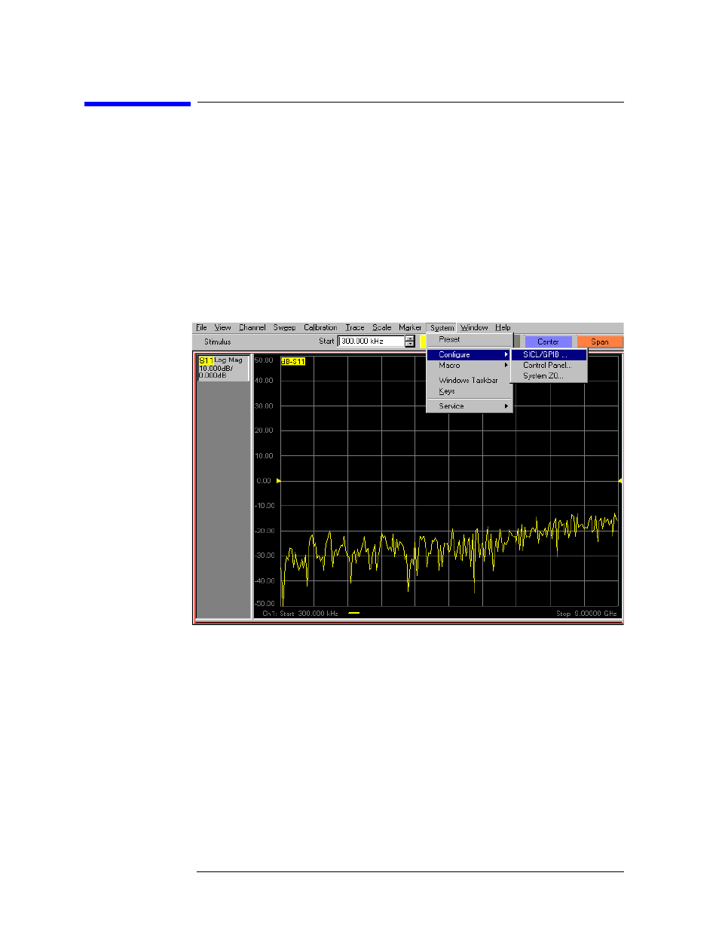Click the Stimulus label
Image resolution: width=719 pixels, height=931 pixels.
click(217, 341)
